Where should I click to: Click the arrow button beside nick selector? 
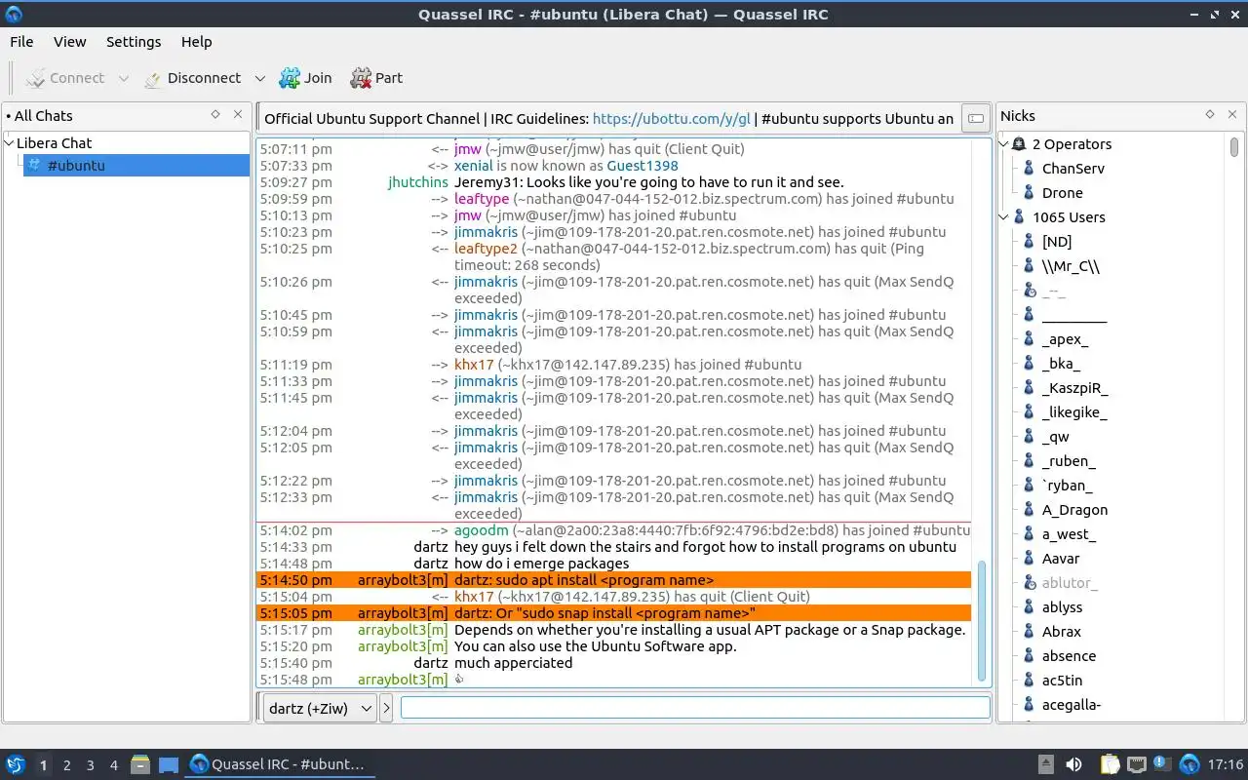[x=386, y=709]
